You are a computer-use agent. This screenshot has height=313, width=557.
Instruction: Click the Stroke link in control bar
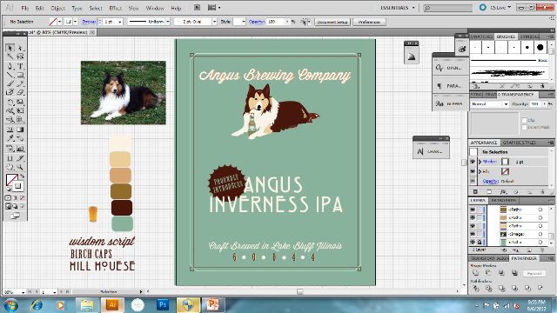89,22
